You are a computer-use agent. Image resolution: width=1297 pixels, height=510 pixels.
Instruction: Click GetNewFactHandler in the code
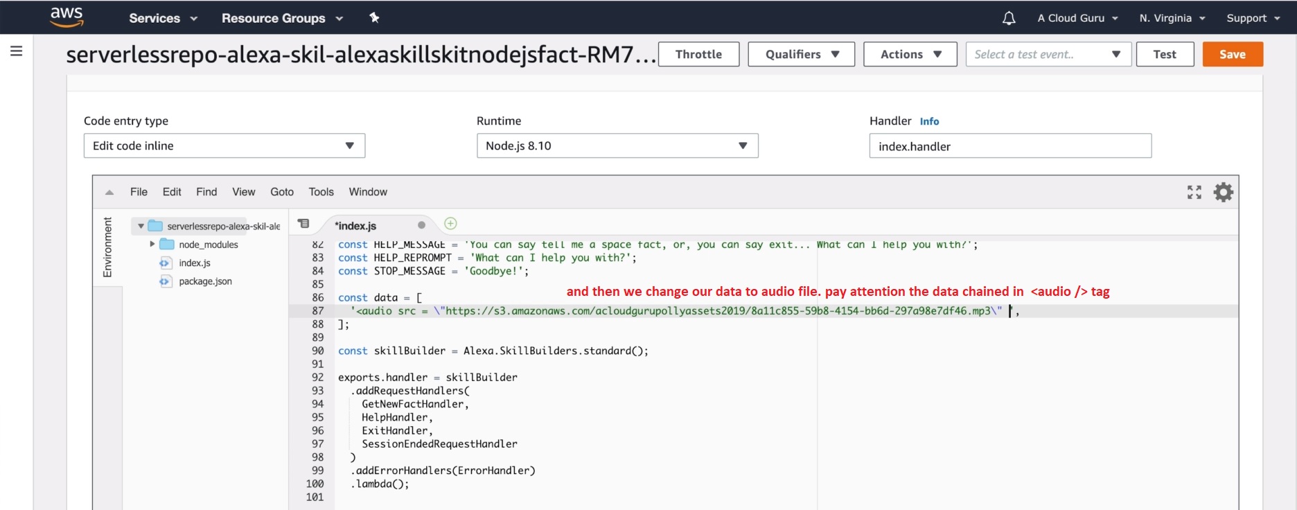click(415, 404)
